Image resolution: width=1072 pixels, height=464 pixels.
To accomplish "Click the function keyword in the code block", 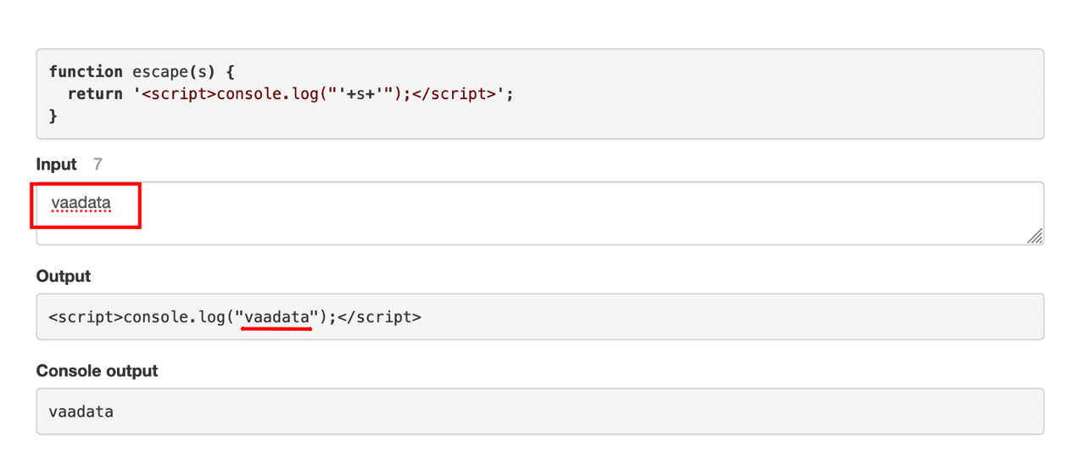I will click(86, 72).
